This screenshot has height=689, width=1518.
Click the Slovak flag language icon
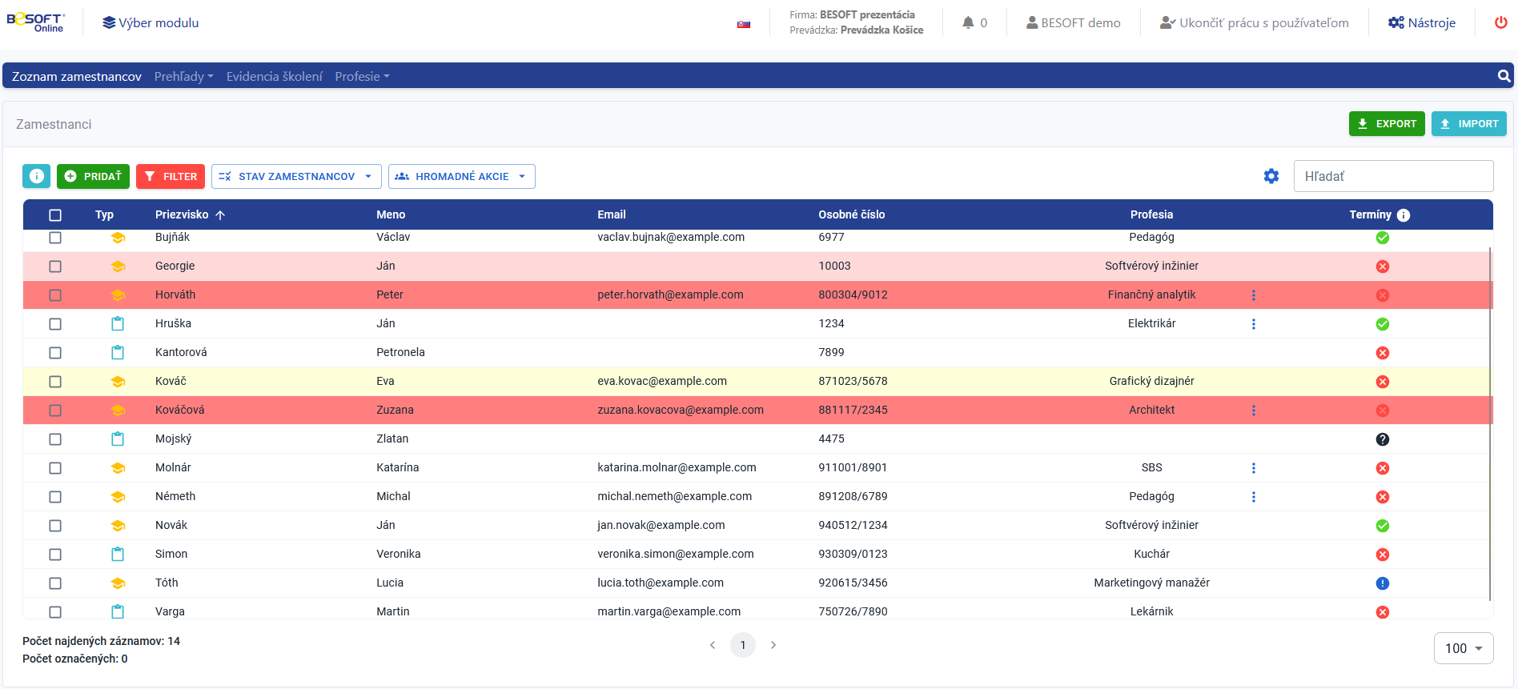coord(744,24)
